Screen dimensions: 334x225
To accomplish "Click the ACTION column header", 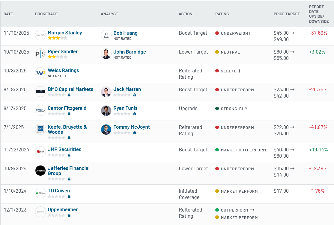I will [x=186, y=14].
